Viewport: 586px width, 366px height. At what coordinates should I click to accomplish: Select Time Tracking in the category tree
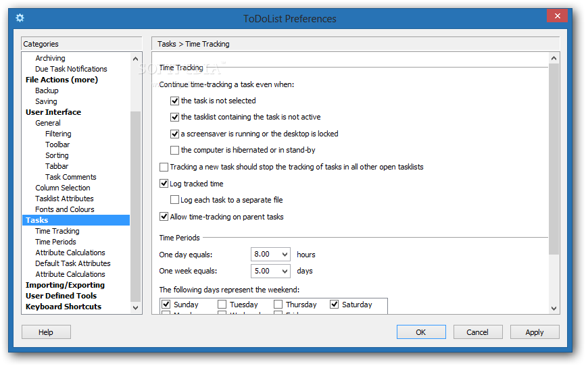click(x=57, y=232)
